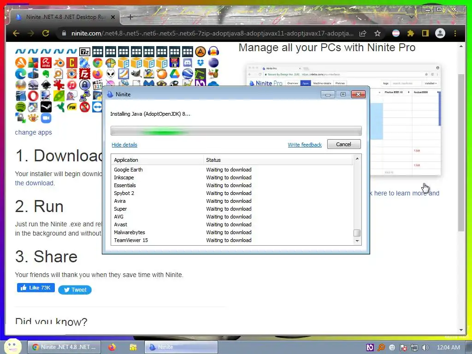Image resolution: width=472 pixels, height=354 pixels.
Task: Click the Hide details link
Action: pyautogui.click(x=124, y=145)
